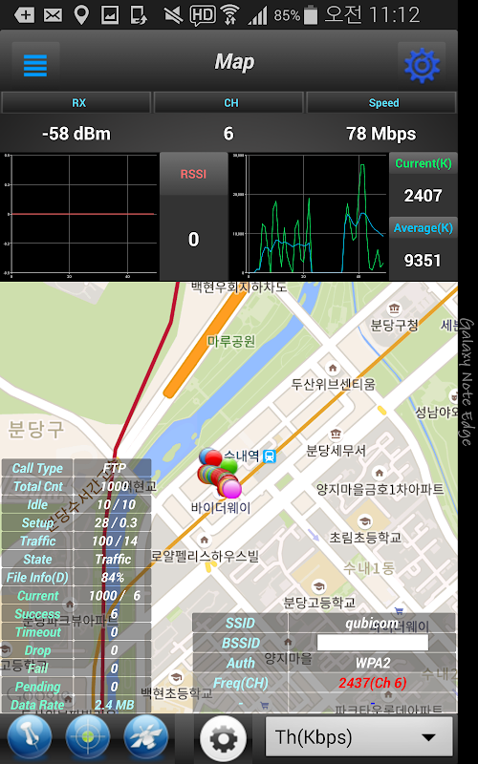Tap the Freq(CH) row label

tap(240, 683)
